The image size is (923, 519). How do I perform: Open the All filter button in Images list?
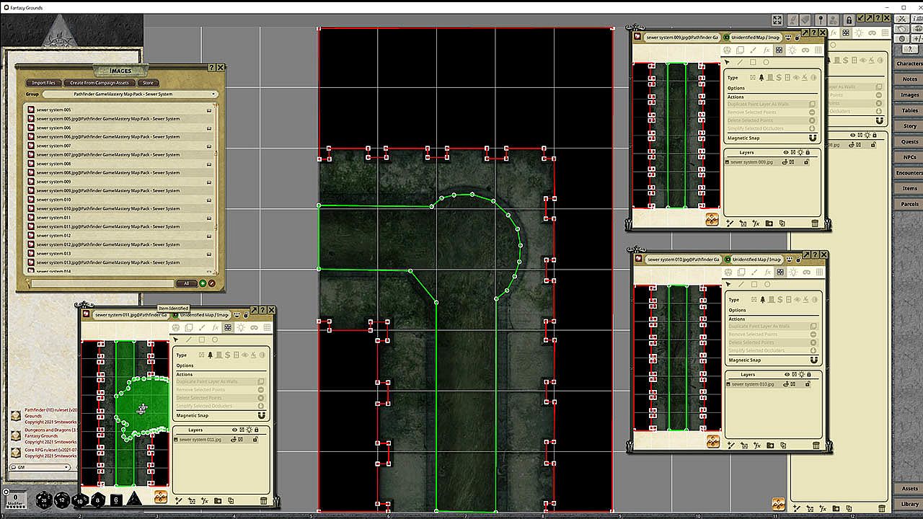click(187, 283)
